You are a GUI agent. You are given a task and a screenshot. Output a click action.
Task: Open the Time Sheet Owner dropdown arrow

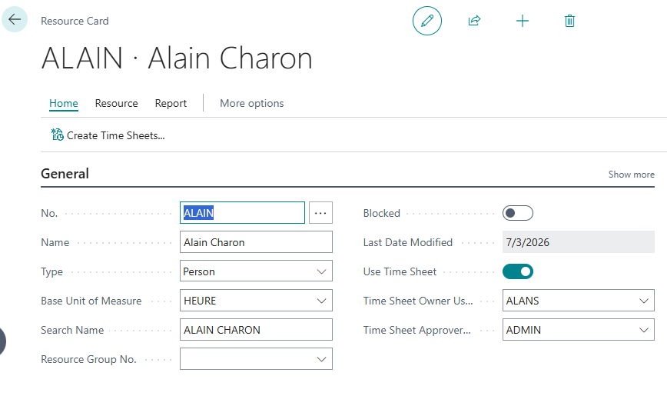tap(644, 301)
